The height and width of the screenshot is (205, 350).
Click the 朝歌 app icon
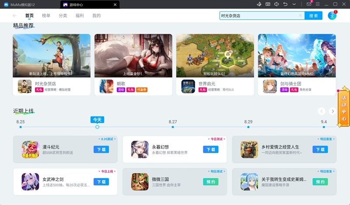point(106,86)
